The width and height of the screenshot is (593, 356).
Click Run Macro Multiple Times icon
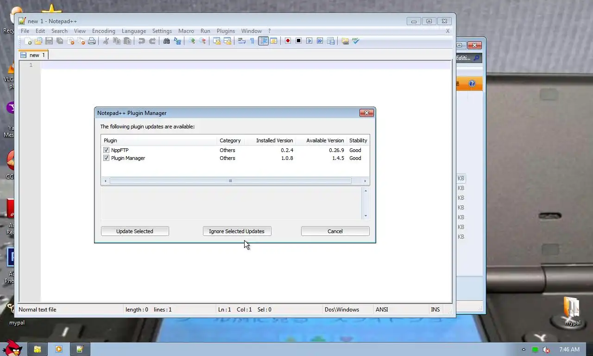(x=320, y=41)
